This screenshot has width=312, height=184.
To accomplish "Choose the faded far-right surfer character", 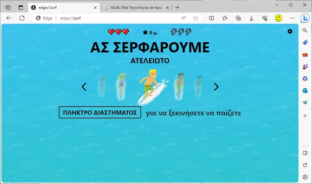I will 198,86.
